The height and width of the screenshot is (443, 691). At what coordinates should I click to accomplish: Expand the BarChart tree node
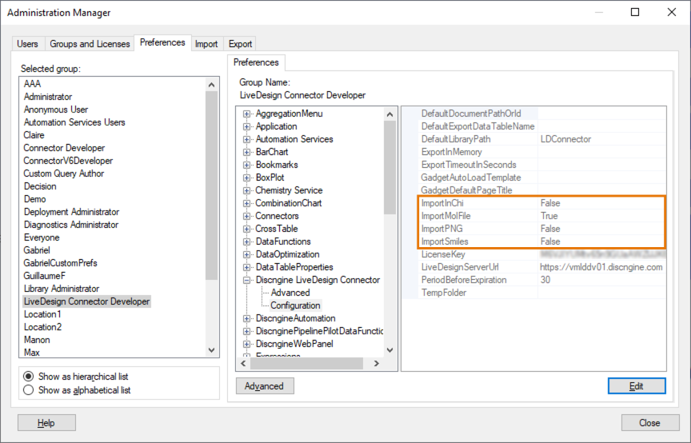pos(247,152)
